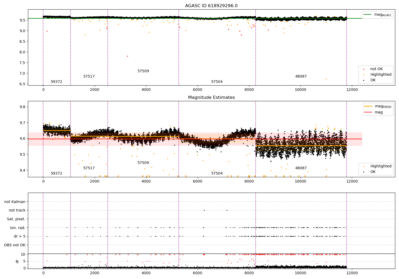Click the title 'AGASC ID 618929296.0'

(211, 6)
